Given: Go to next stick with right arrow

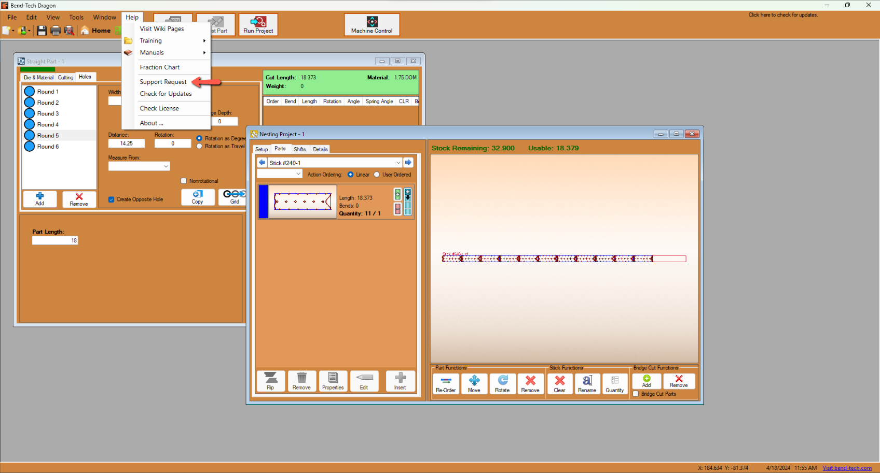Looking at the screenshot, I should click(408, 163).
